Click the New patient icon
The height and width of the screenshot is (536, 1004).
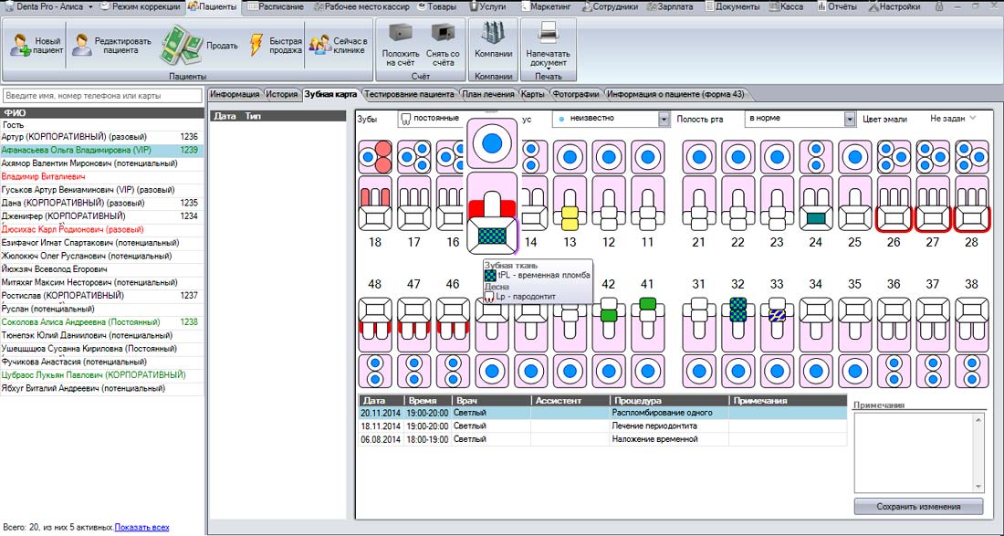coord(20,46)
